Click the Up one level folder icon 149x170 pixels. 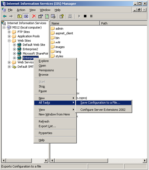click(19, 16)
